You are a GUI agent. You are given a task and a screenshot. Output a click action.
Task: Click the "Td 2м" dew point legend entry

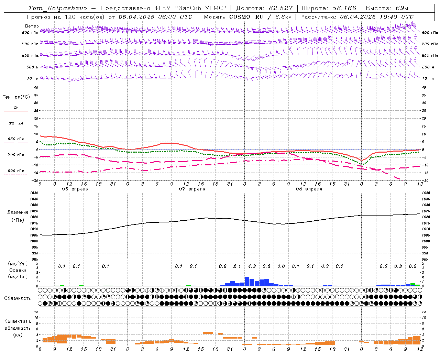click(x=16, y=123)
